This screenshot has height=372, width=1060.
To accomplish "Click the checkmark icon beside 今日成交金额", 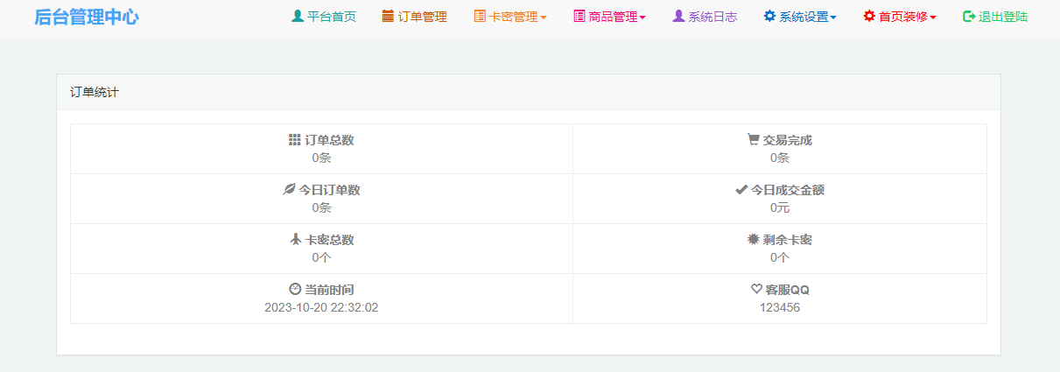I will tap(741, 189).
